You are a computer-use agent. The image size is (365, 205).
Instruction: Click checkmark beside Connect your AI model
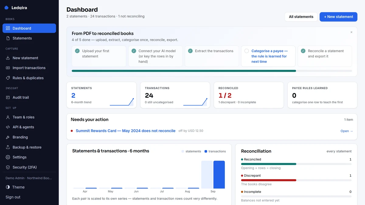[x=134, y=51]
